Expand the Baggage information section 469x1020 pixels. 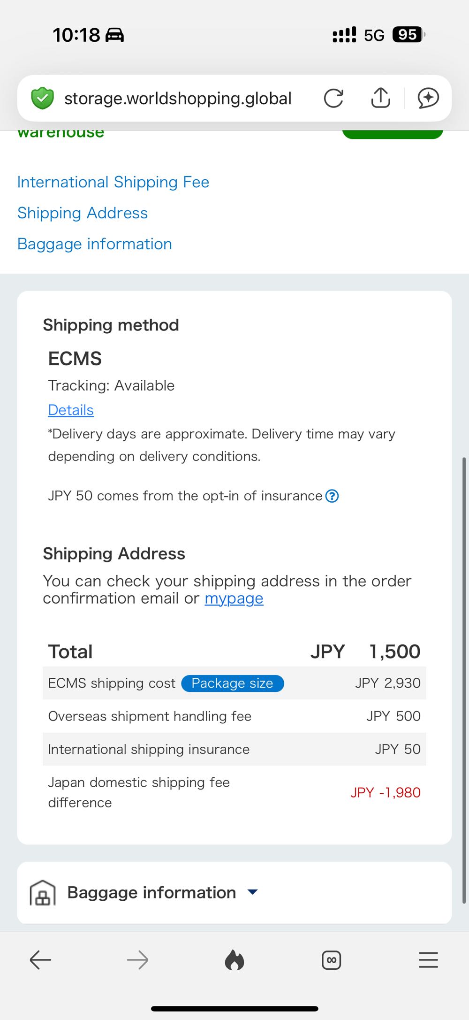coord(252,892)
